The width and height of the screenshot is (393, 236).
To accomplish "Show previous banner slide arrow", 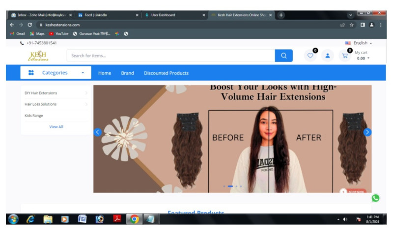I will point(97,132).
